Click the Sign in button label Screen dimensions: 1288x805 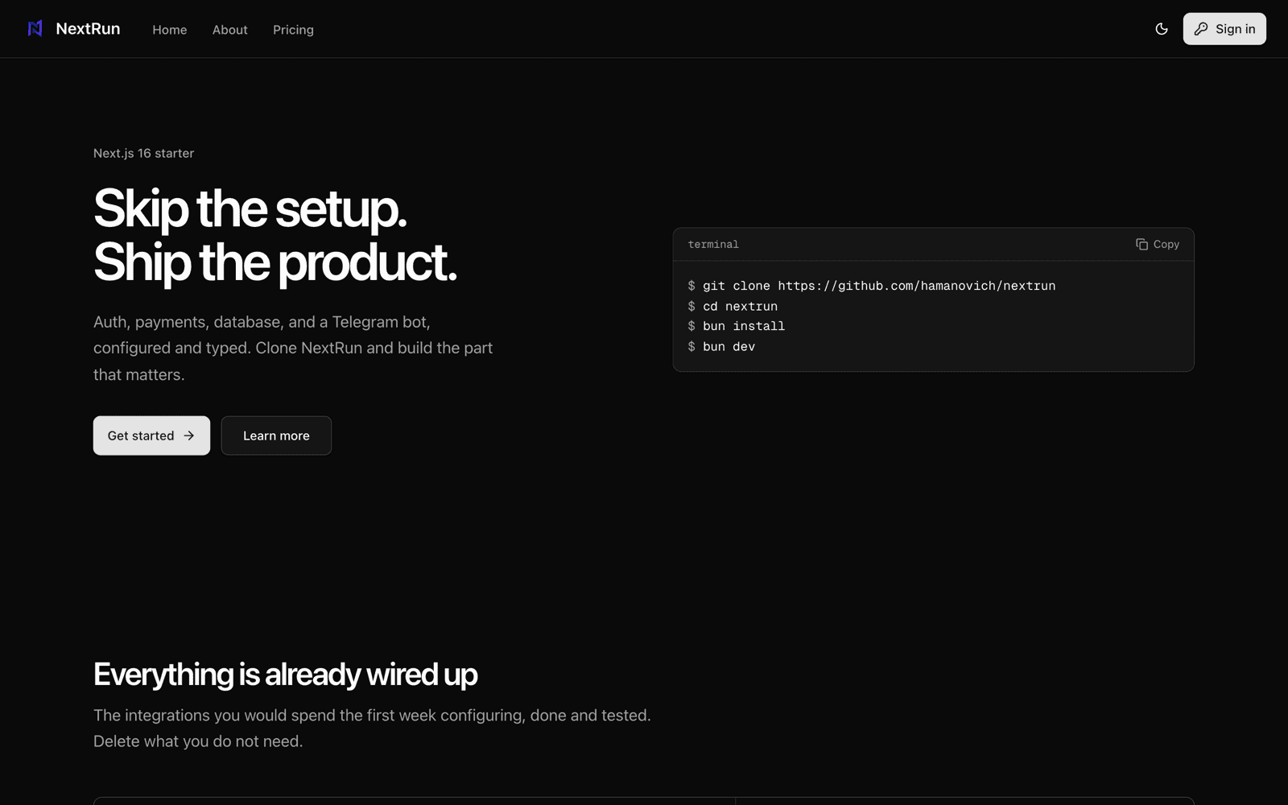[1235, 29]
